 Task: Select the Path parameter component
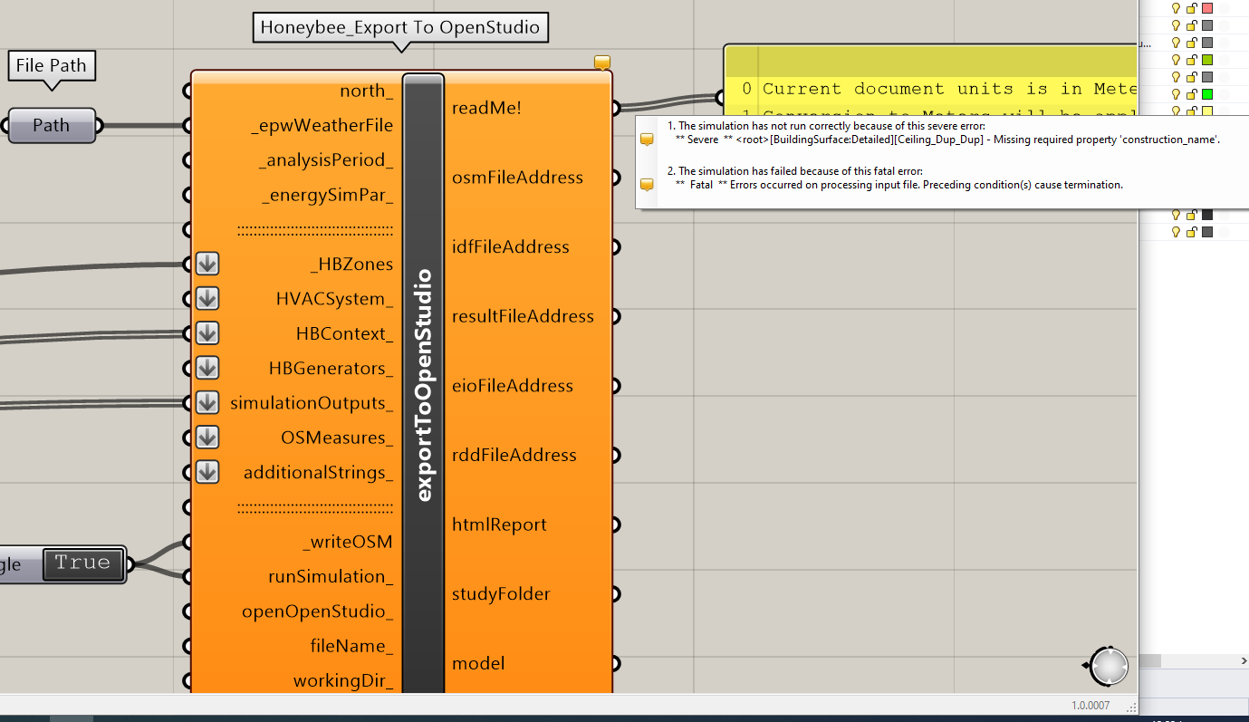tap(52, 126)
